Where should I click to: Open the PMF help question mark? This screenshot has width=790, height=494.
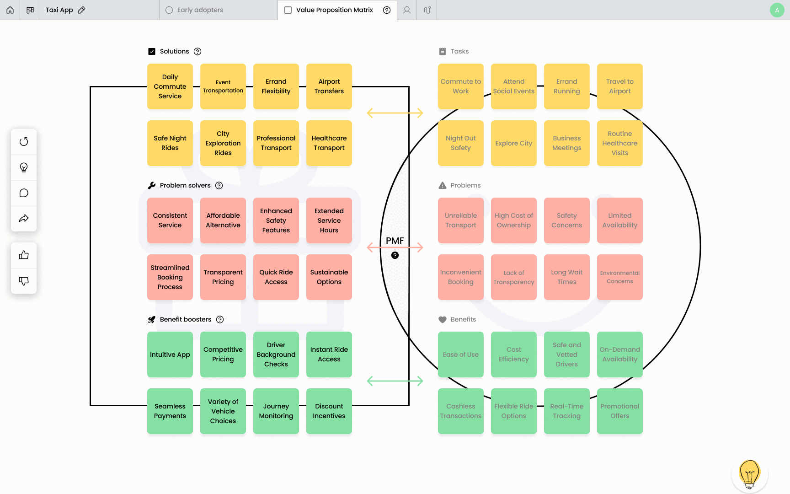[395, 255]
